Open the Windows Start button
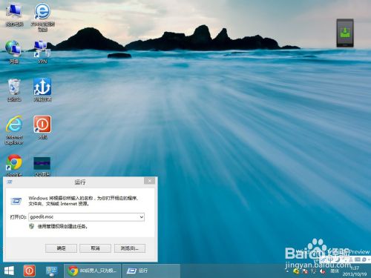Screen dimensions: 371x278 coord(9,271)
